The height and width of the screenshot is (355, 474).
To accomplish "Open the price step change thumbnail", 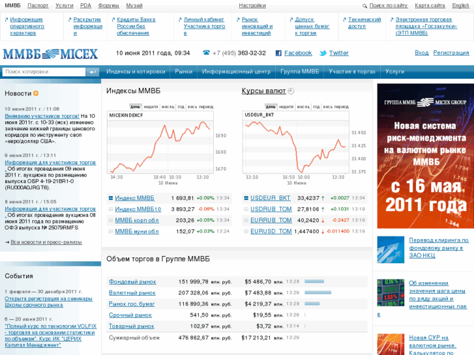I will pyautogui.click(x=391, y=292).
